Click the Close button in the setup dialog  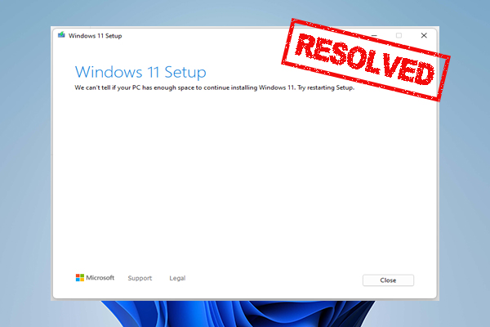388,280
